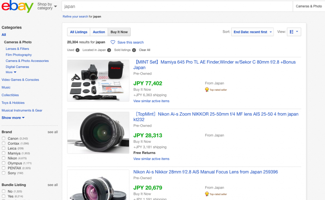Check the Olympus brand checkbox
This screenshot has height=200, width=325.
pos(3,163)
